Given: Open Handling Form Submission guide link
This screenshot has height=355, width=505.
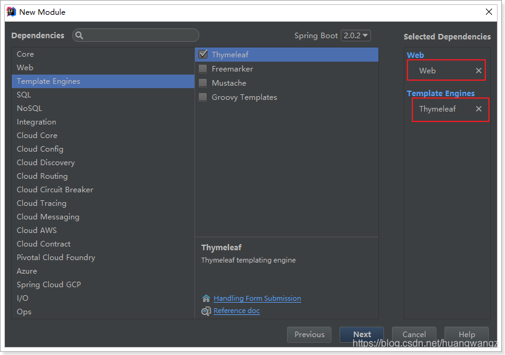Looking at the screenshot, I should coord(257,298).
